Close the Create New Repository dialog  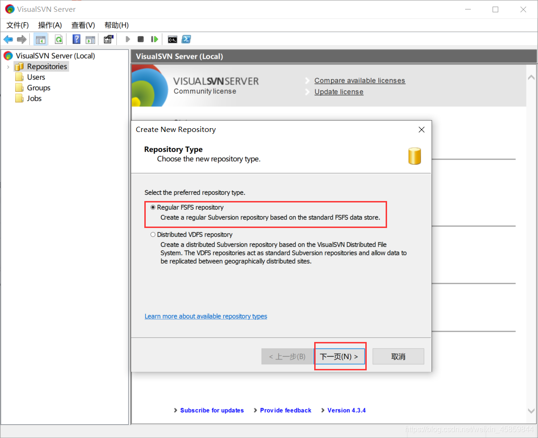[x=422, y=130]
